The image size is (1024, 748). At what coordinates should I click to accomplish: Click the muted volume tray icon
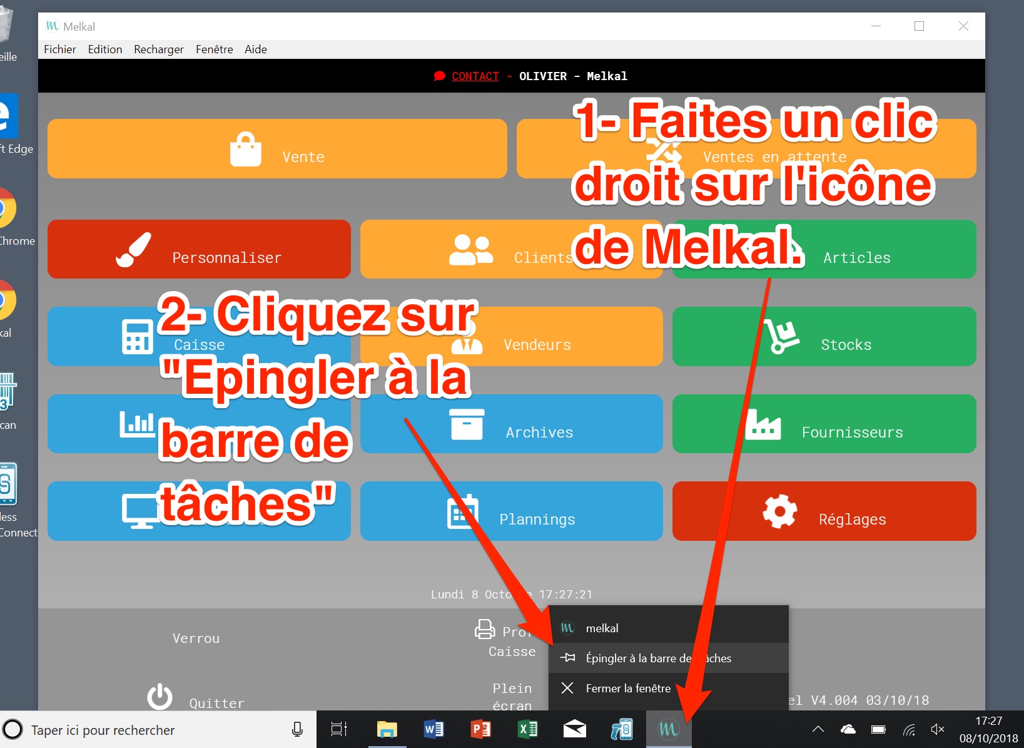point(937,729)
